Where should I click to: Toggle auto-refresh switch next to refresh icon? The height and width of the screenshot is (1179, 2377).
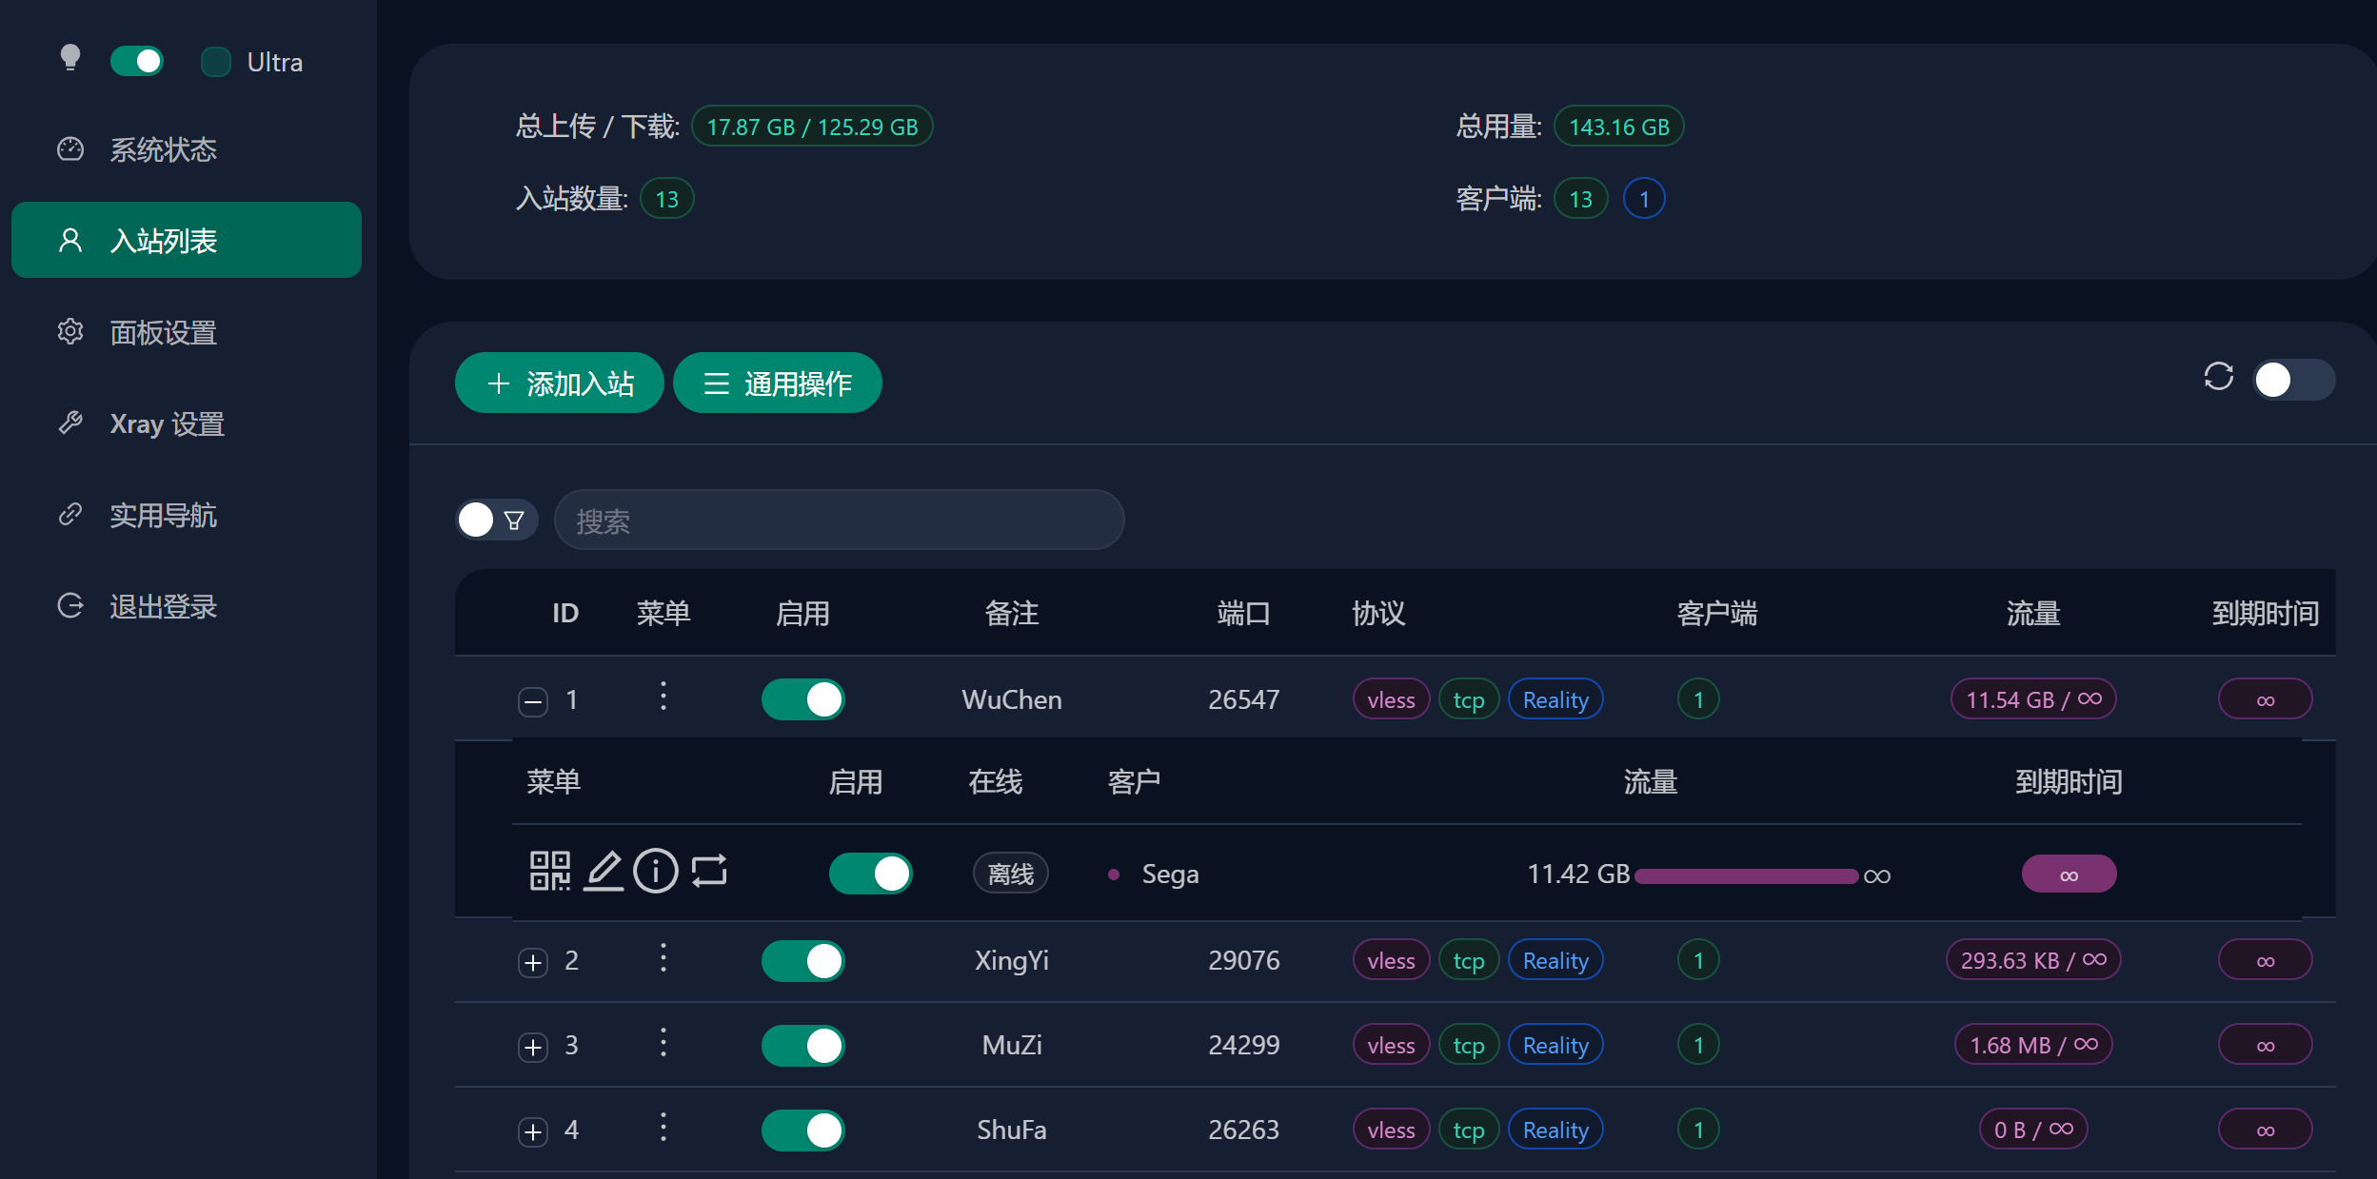point(2292,380)
